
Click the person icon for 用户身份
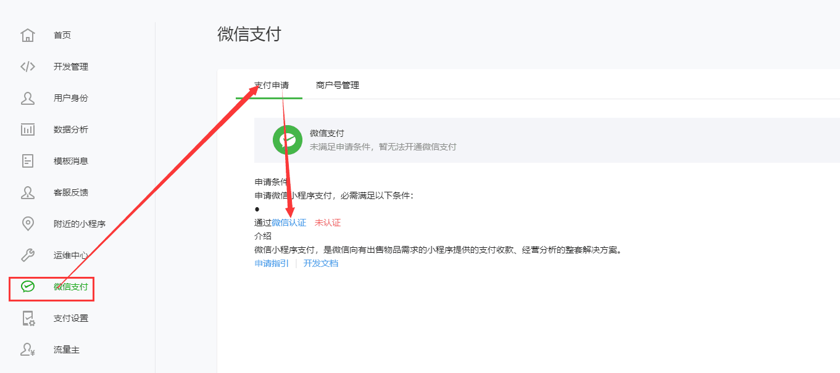coord(28,98)
